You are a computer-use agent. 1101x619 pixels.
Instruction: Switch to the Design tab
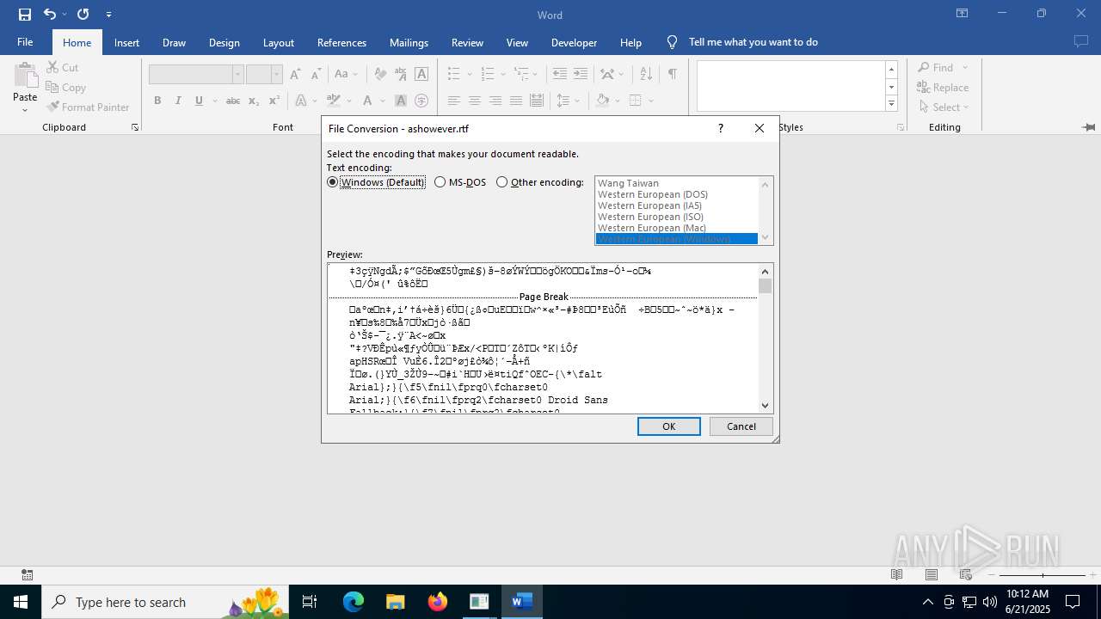[225, 42]
